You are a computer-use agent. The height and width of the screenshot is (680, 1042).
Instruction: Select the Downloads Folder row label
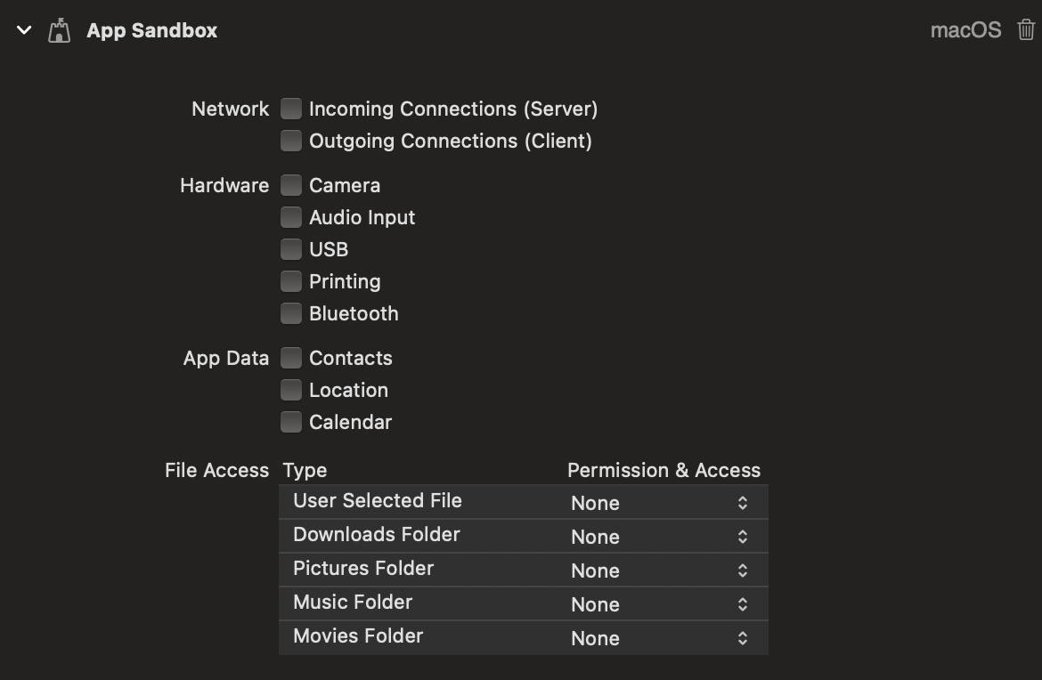376,535
